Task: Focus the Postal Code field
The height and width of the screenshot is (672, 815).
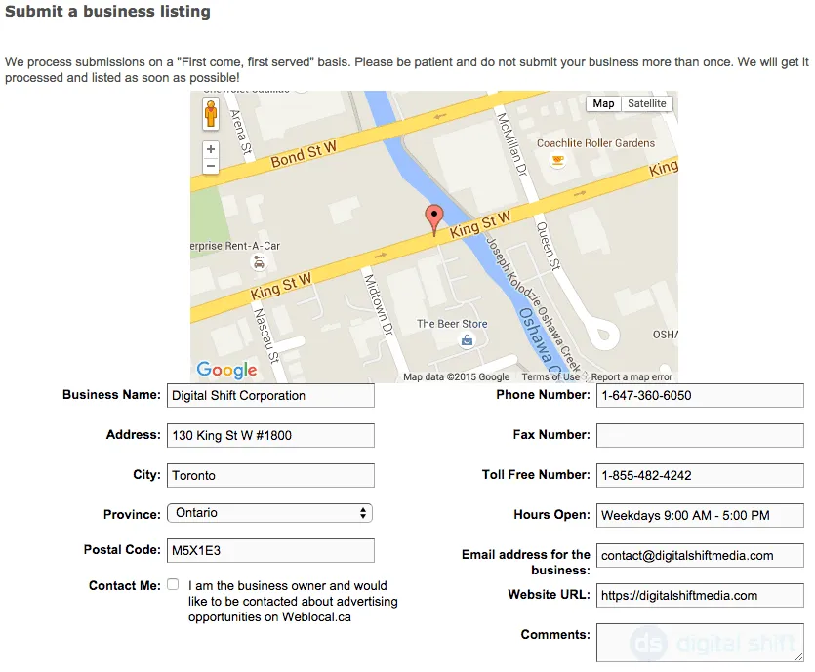Action: (x=270, y=551)
